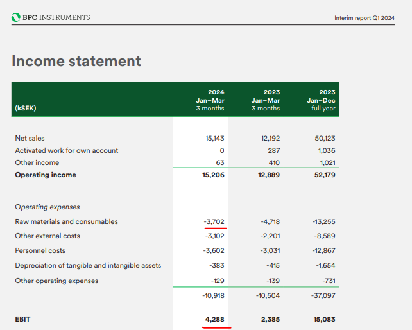The height and width of the screenshot is (330, 412).
Task: Select Net sales full-year value 50,123
Action: [325, 138]
